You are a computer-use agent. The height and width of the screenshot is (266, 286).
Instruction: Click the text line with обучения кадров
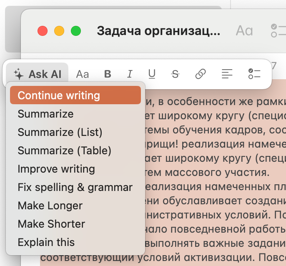(x=215, y=130)
